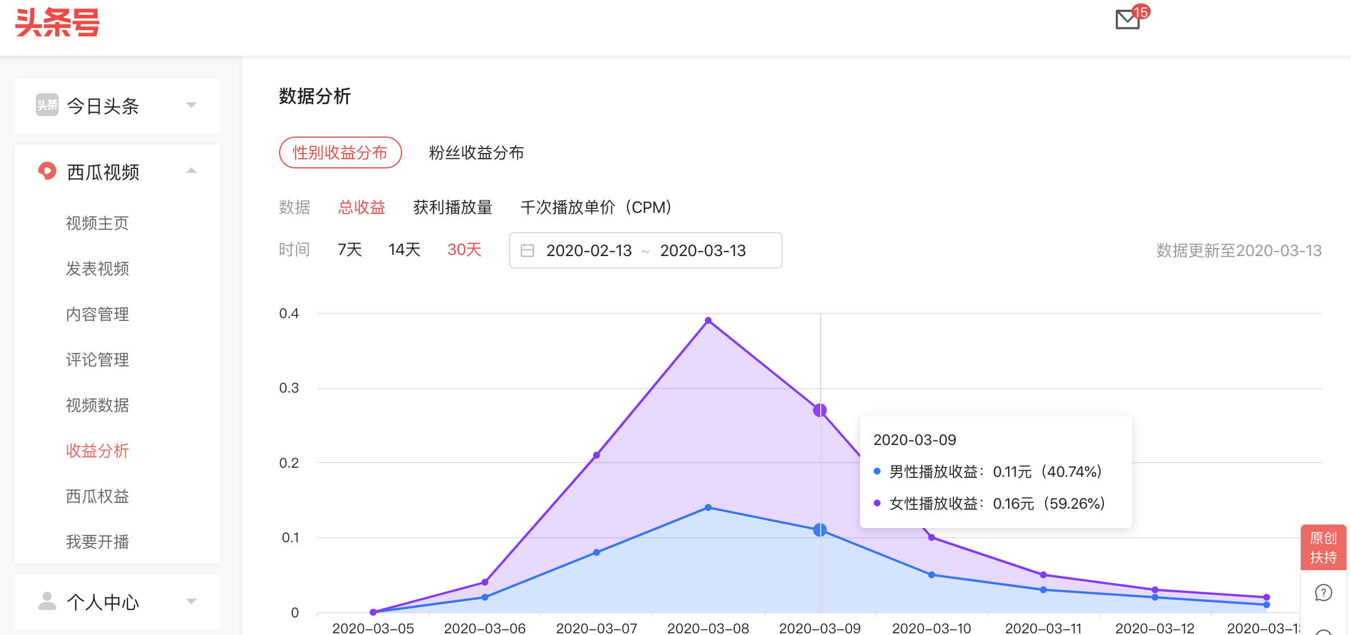
Task: Click the purple data point on 2020-03-11
Action: 1043,575
